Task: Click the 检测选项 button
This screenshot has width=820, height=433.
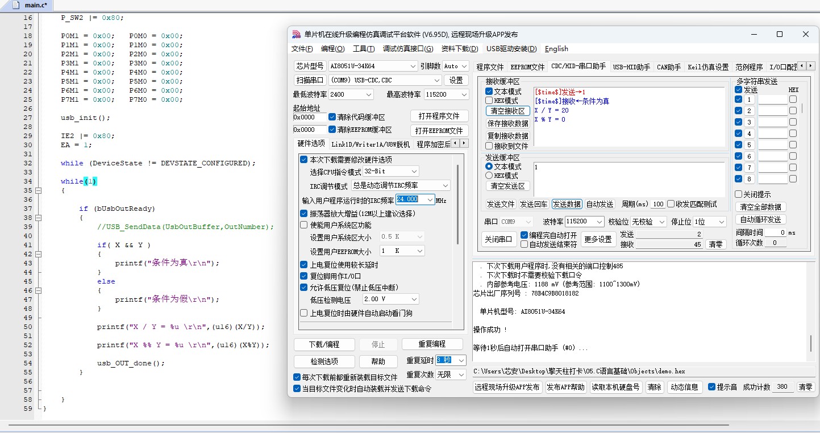Action: tap(324, 361)
